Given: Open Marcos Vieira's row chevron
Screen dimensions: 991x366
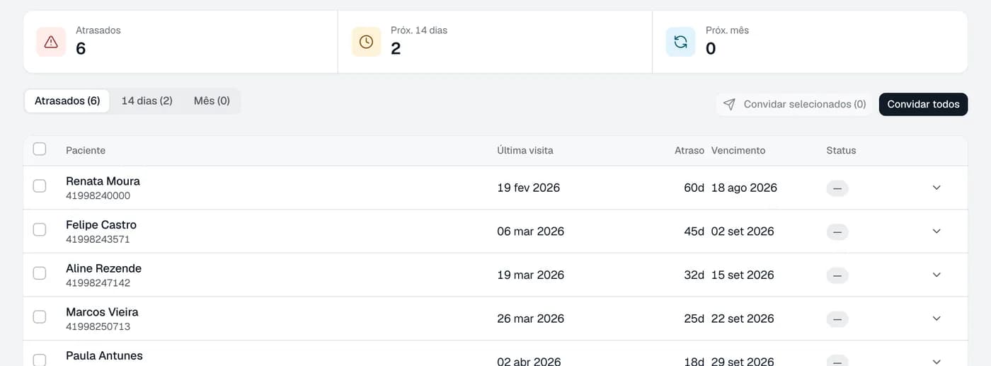Looking at the screenshot, I should coord(936,319).
